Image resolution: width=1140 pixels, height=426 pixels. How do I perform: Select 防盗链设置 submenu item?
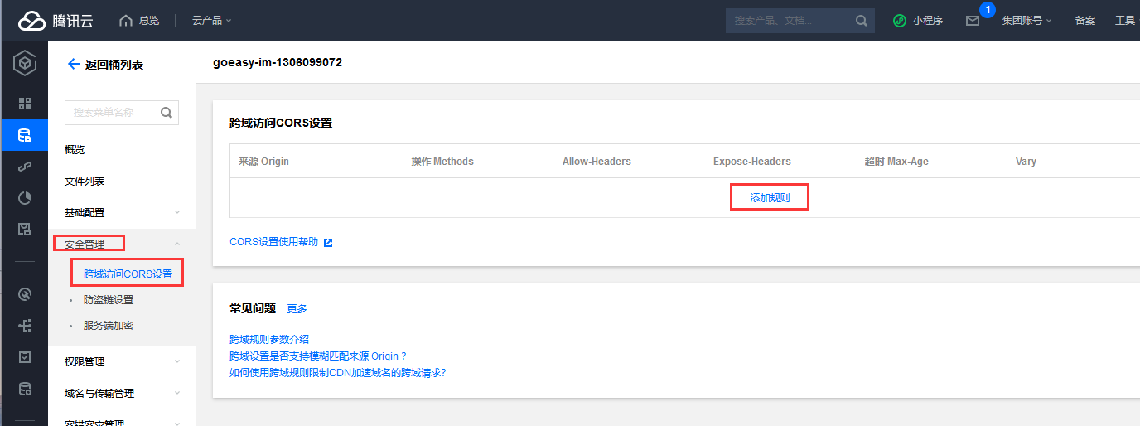109,300
